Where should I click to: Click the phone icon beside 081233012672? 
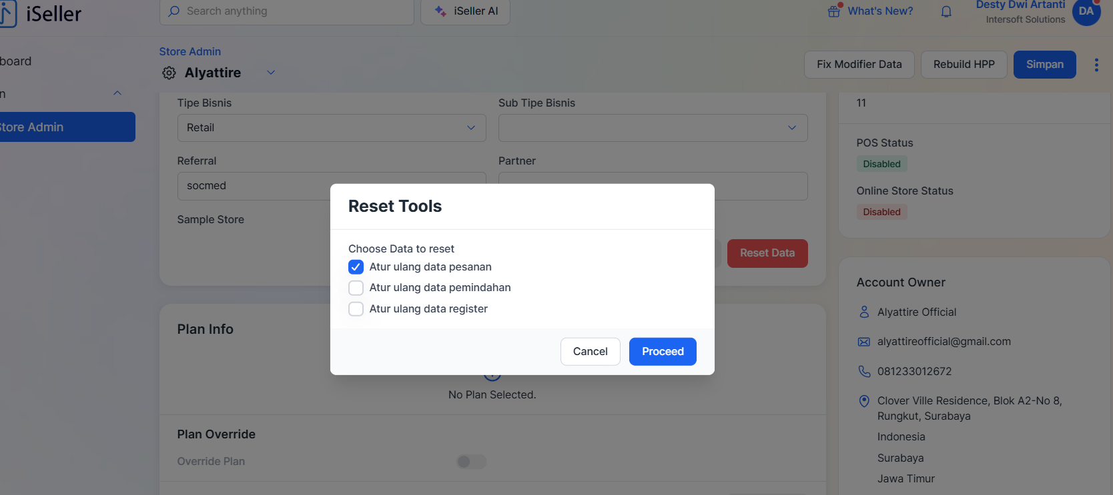click(864, 371)
